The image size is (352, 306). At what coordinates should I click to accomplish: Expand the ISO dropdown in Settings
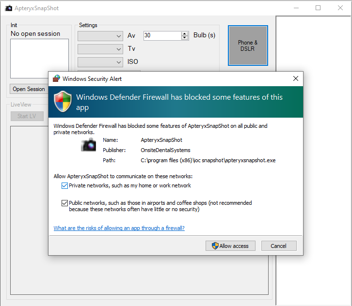(x=100, y=62)
